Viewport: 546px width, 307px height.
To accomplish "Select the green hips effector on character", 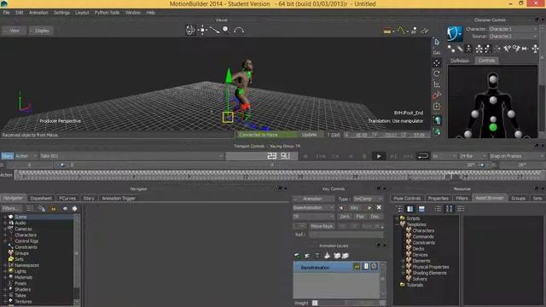I will click(493, 127).
